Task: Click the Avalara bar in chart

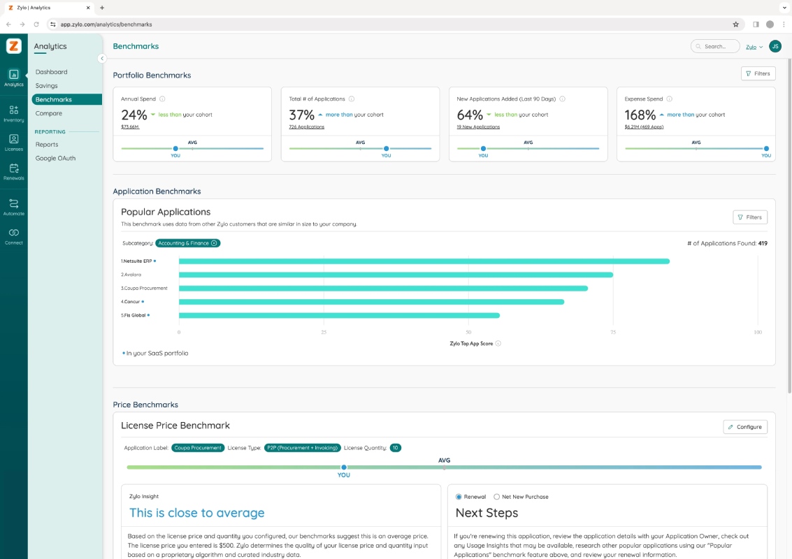Action: (x=396, y=275)
